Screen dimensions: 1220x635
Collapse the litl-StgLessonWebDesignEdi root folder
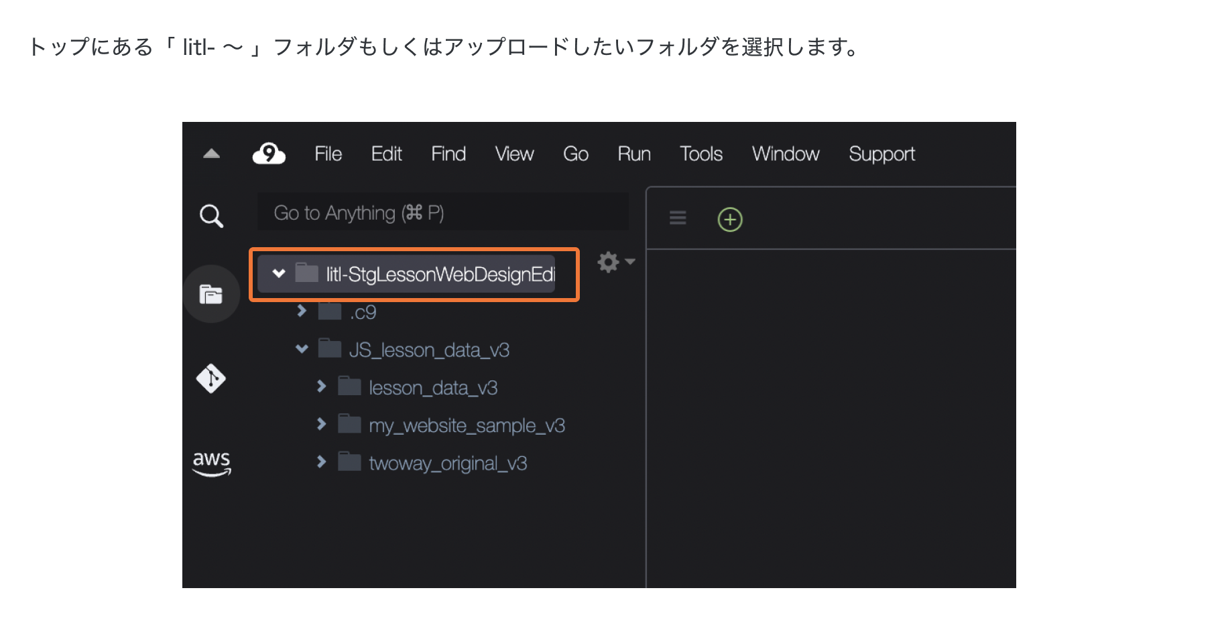(279, 273)
